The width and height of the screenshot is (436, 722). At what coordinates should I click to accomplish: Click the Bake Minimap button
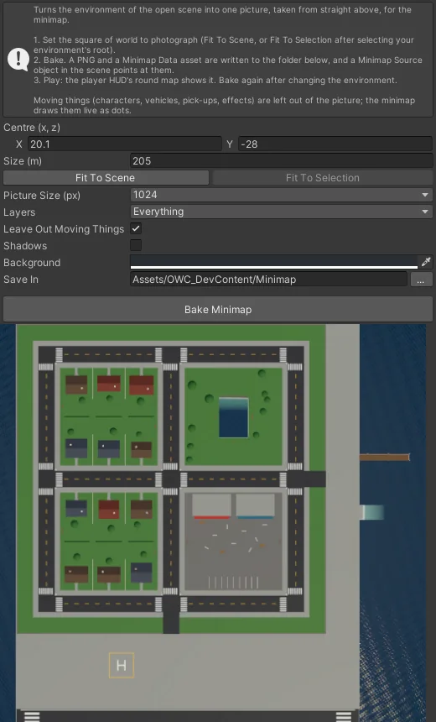(218, 310)
